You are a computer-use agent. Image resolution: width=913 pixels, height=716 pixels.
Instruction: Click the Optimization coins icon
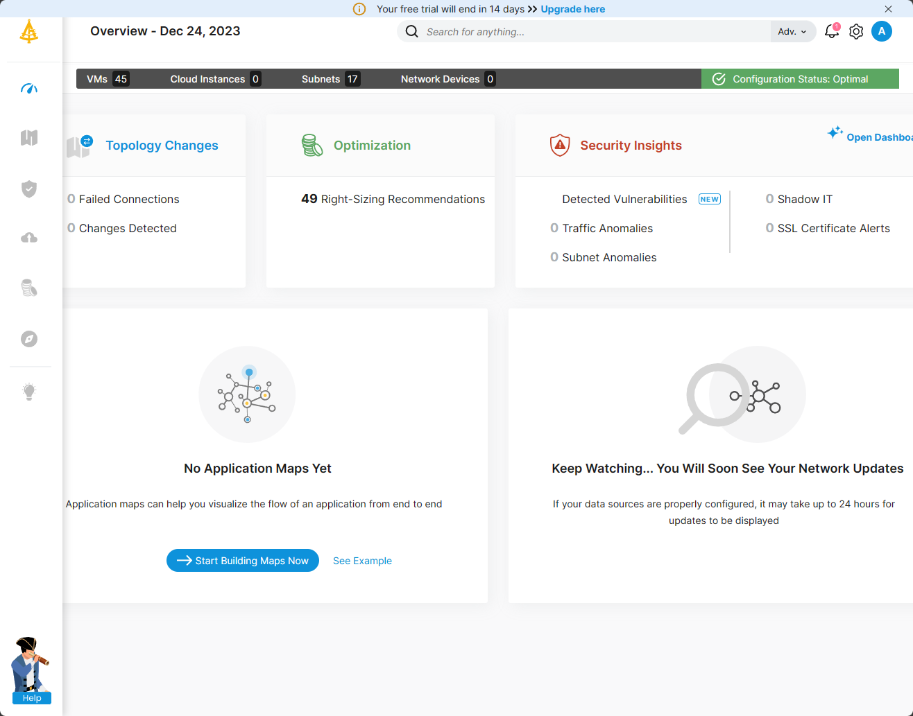pyautogui.click(x=312, y=146)
